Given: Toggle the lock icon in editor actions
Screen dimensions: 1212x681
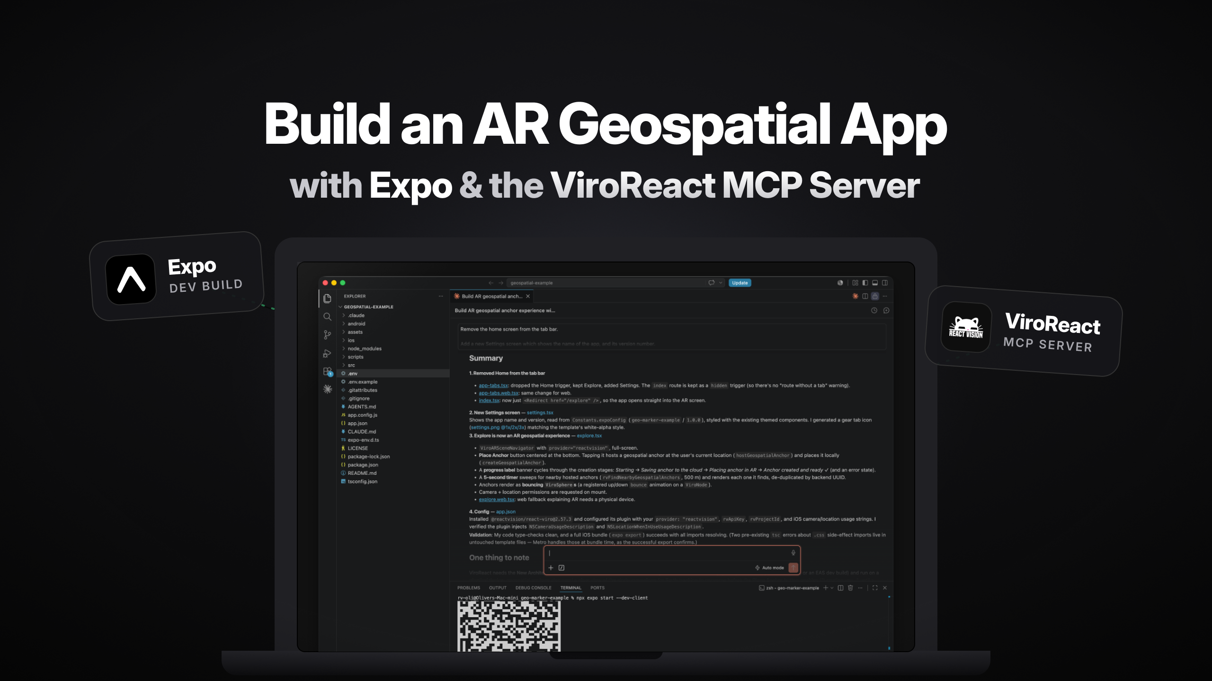Looking at the screenshot, I should tap(875, 296).
